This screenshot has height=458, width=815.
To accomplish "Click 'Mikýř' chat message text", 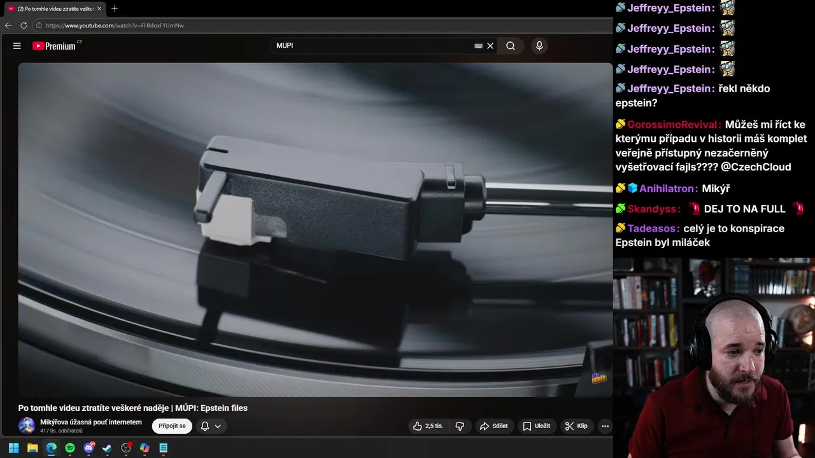I will coord(716,188).
